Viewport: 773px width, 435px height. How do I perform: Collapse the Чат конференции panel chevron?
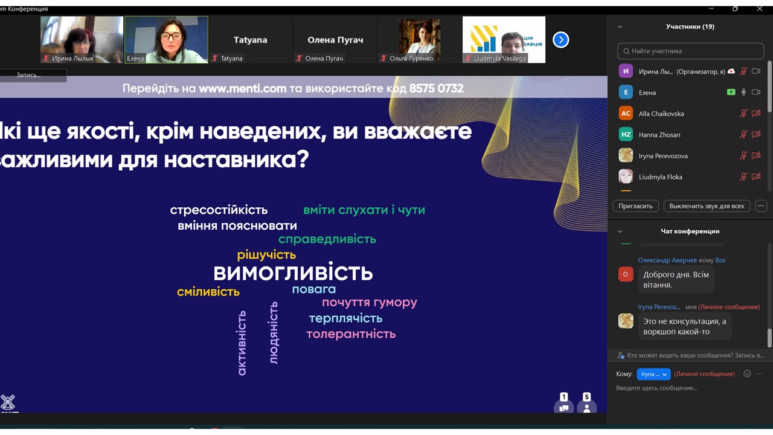click(620, 231)
